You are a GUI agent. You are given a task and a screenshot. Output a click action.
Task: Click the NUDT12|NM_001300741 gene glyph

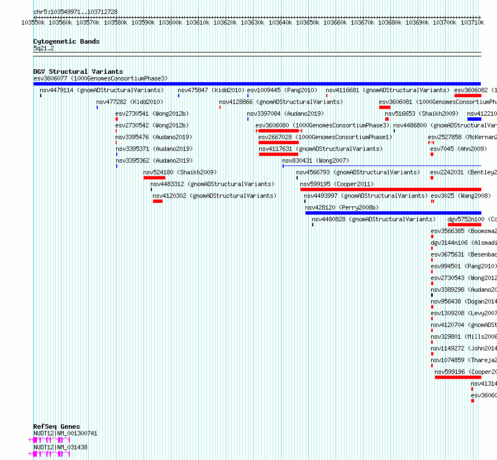point(49,440)
